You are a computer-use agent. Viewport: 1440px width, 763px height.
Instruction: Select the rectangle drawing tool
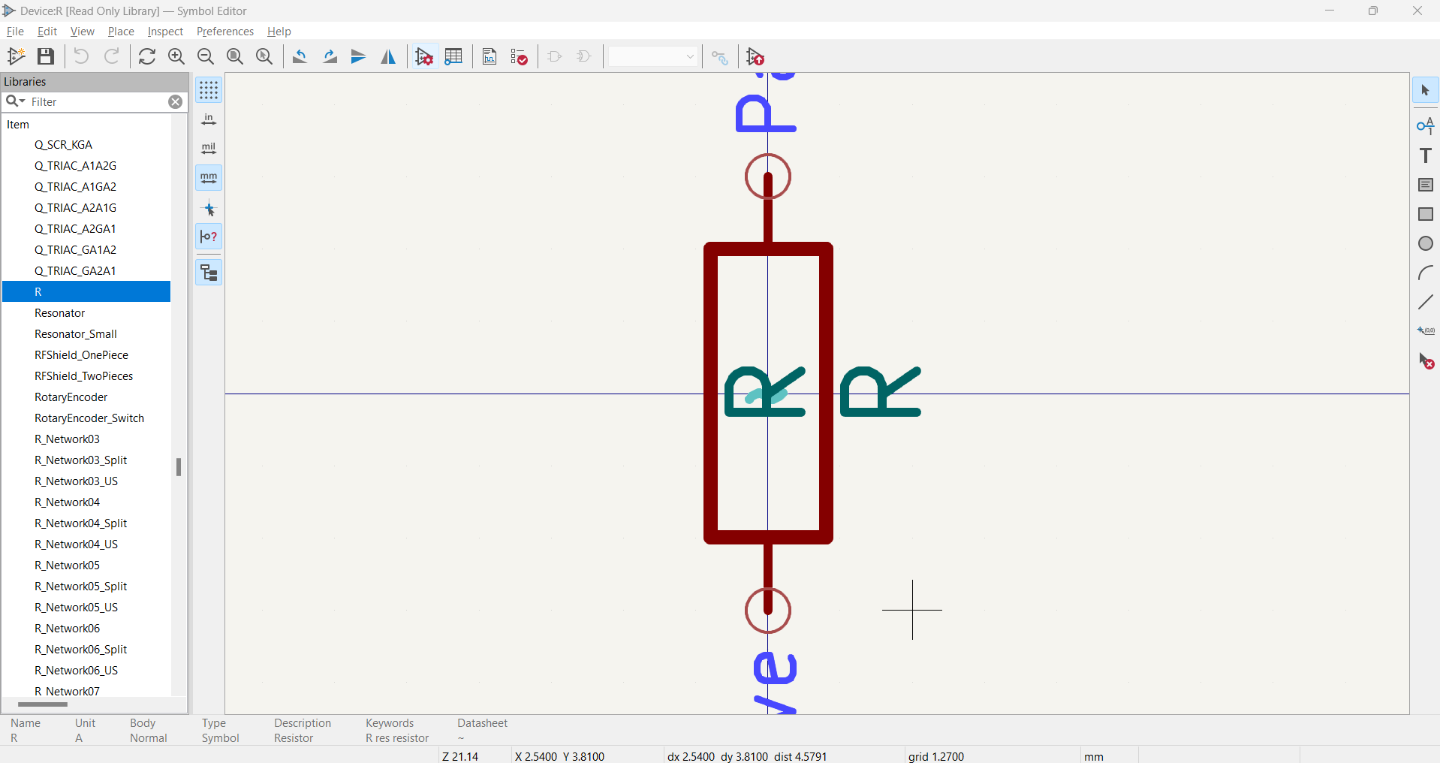click(1426, 214)
